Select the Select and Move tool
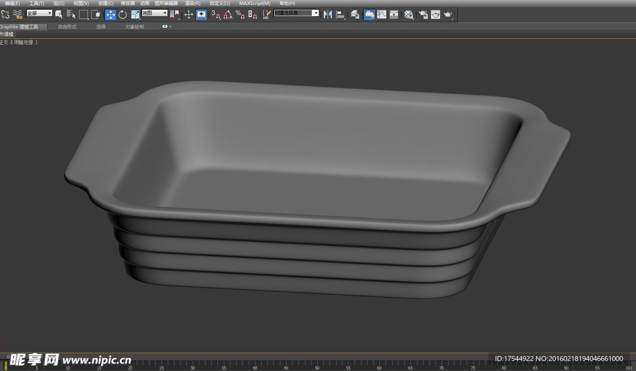The height and width of the screenshot is (371, 636). tap(111, 14)
